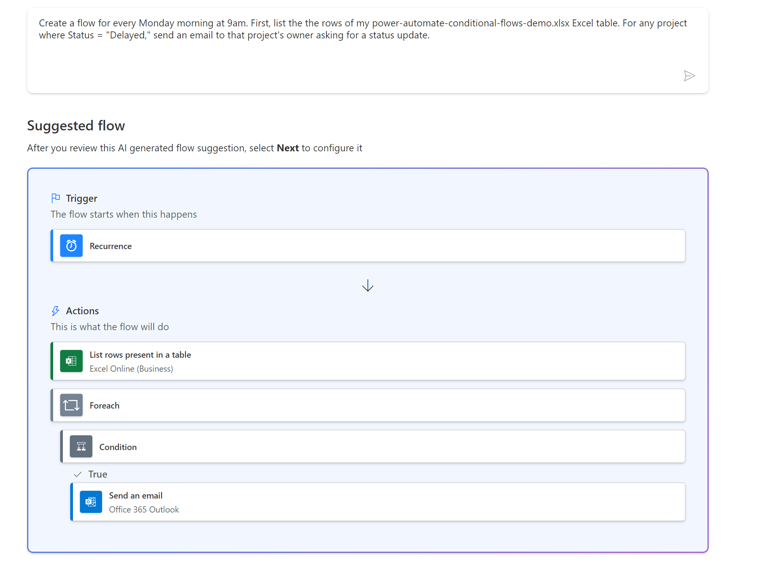Screen dimensions: 768x561
Task: Click the send arrow icon
Action: [689, 76]
